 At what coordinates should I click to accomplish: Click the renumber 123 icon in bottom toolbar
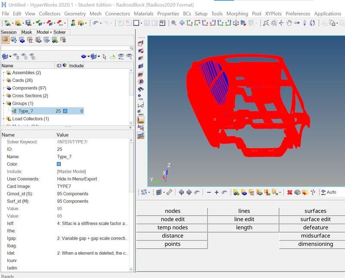tap(313, 192)
